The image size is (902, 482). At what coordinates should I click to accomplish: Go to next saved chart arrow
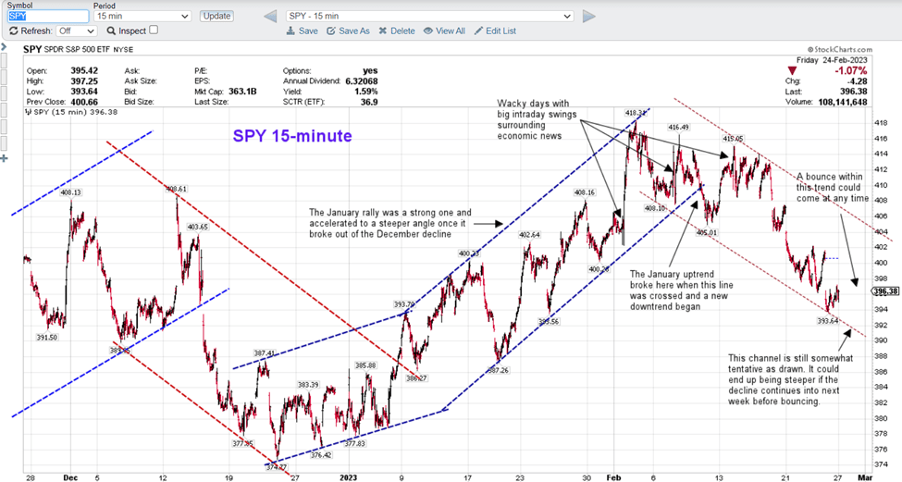pyautogui.click(x=589, y=16)
